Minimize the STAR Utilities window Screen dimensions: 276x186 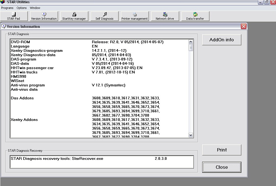[261, 2]
